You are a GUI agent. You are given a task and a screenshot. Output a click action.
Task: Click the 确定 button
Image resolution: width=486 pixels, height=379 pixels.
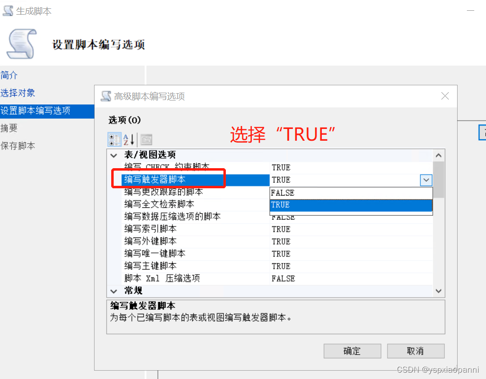point(352,351)
